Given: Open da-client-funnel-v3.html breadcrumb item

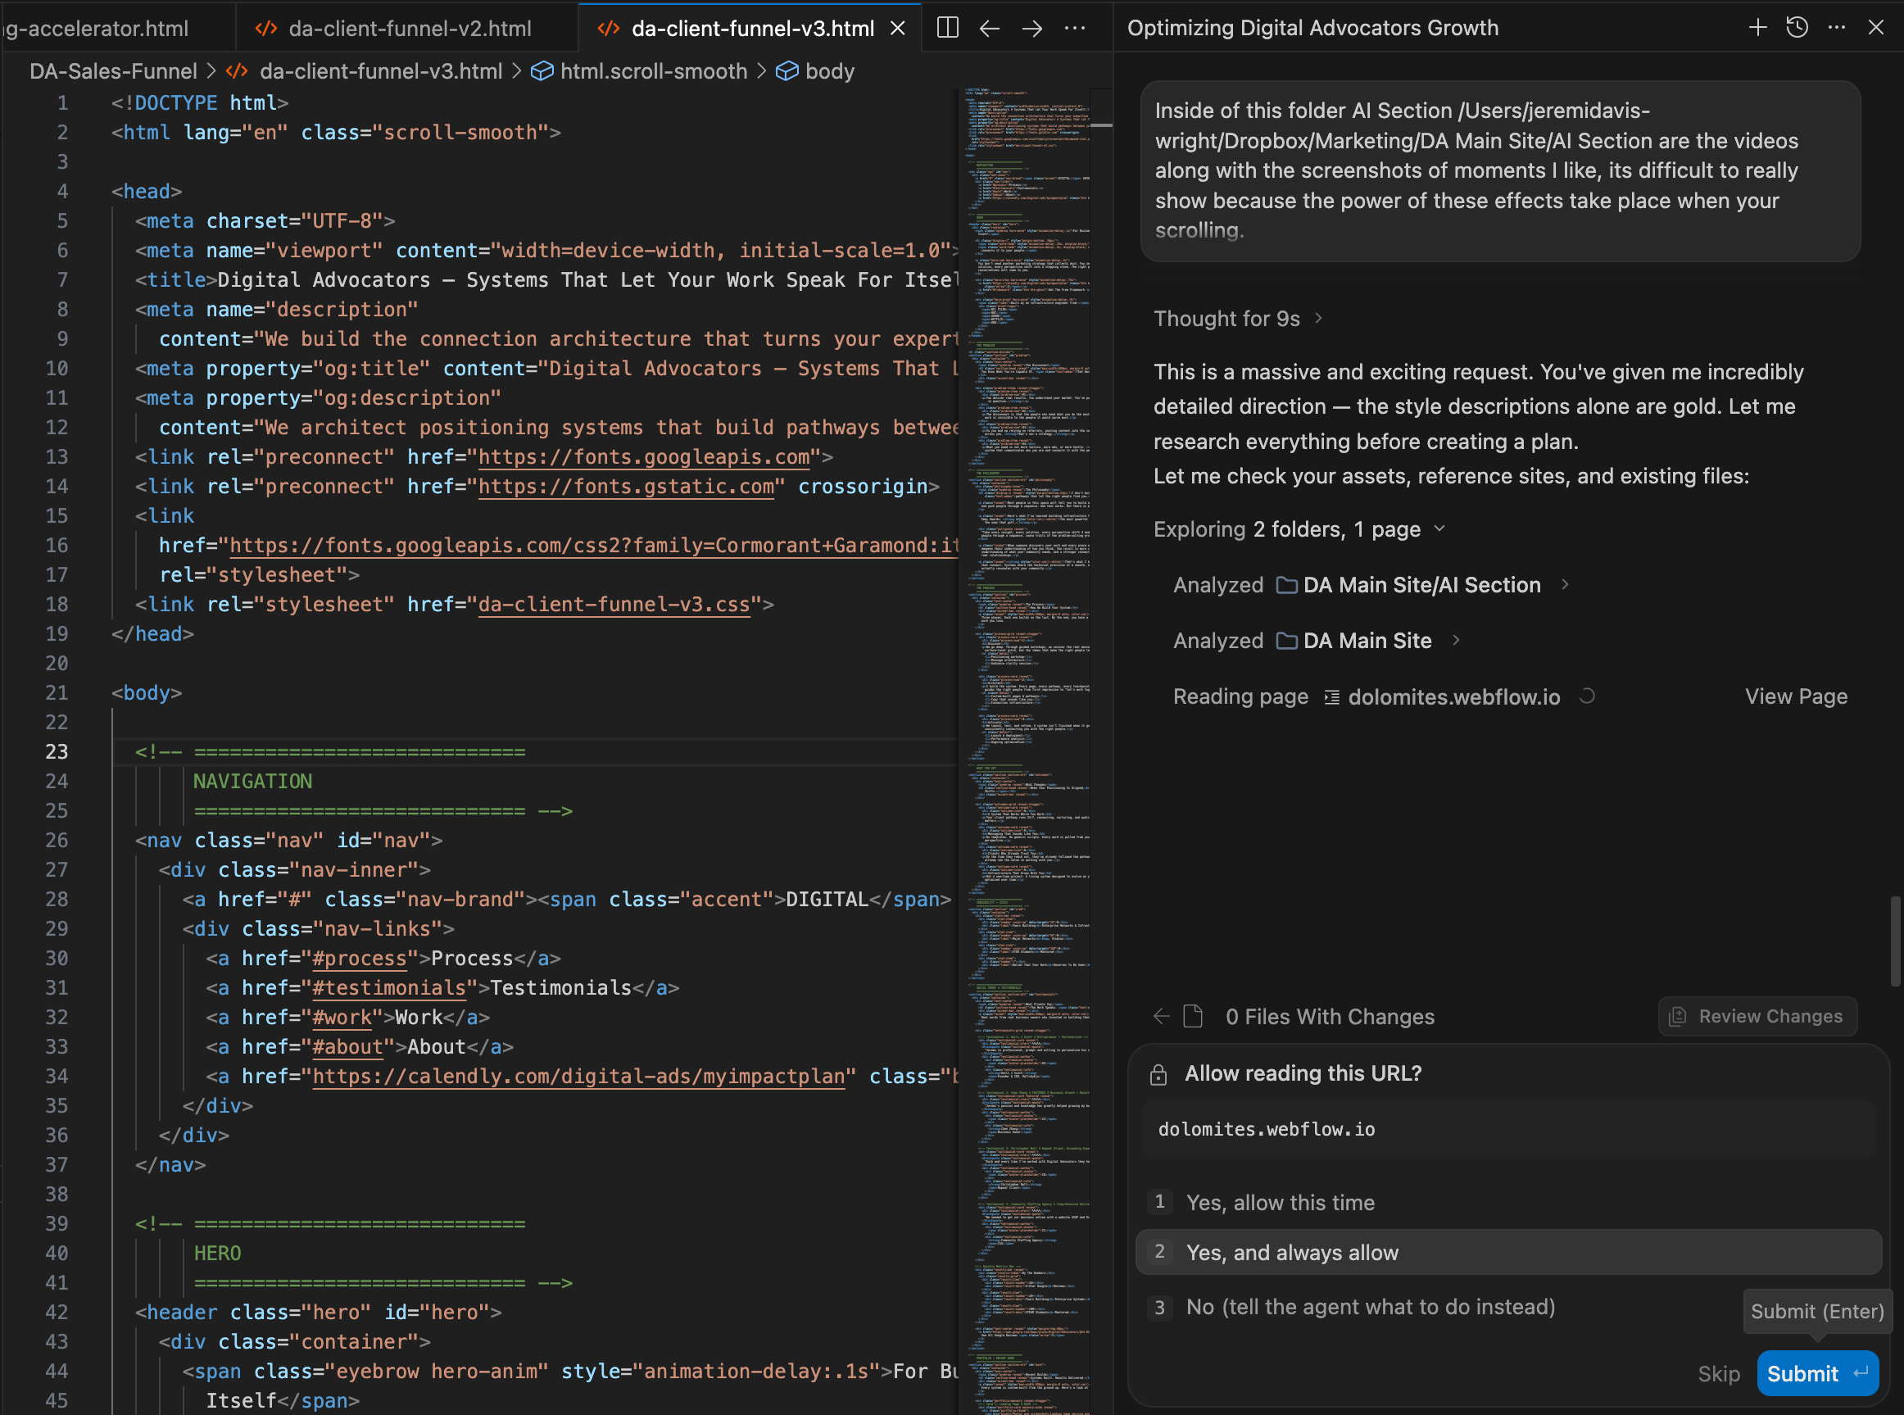Looking at the screenshot, I should (x=380, y=71).
